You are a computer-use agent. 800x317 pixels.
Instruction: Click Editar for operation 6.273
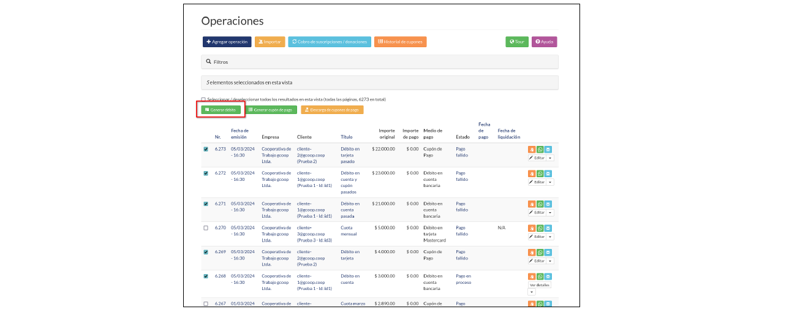pyautogui.click(x=537, y=158)
